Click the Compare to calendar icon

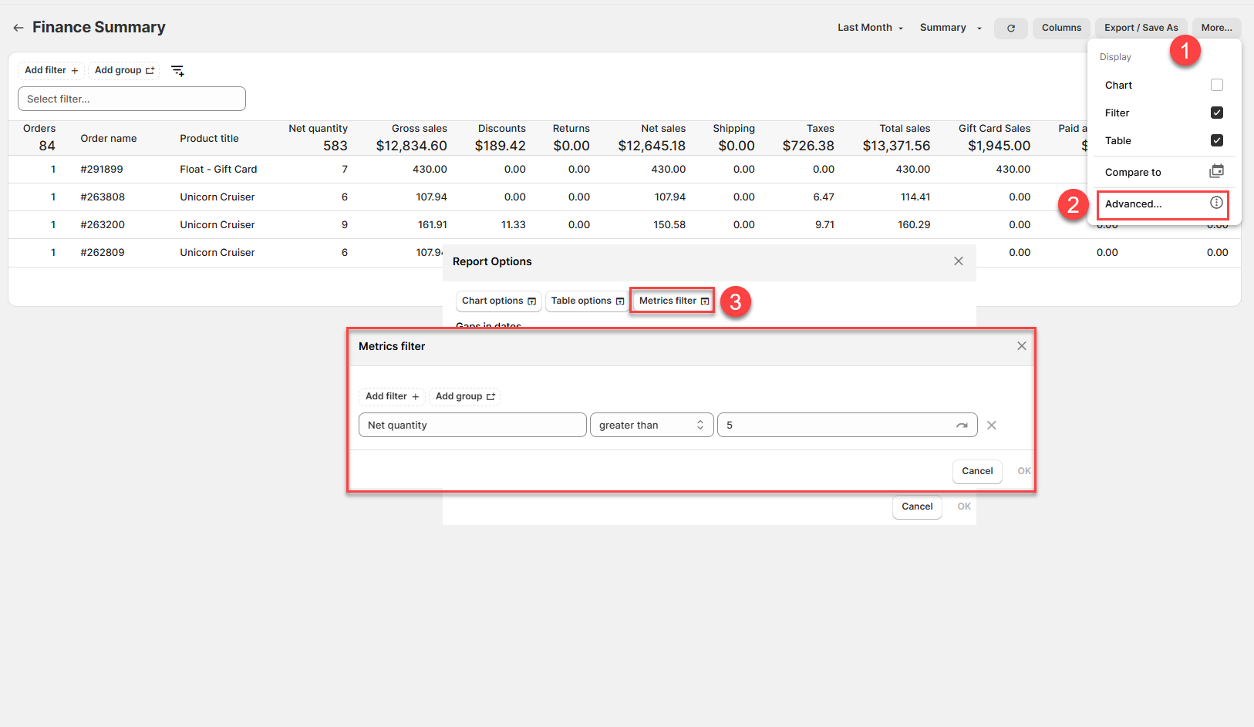pyautogui.click(x=1216, y=171)
